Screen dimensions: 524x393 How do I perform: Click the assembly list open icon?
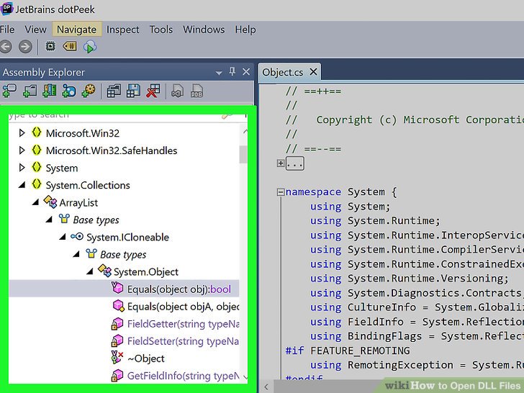114,91
